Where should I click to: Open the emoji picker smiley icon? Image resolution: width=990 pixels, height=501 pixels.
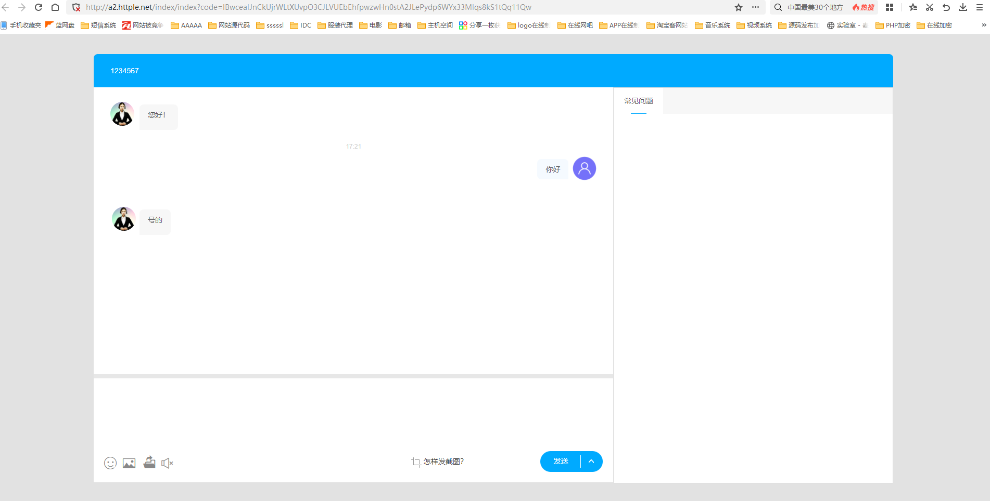[110, 463]
